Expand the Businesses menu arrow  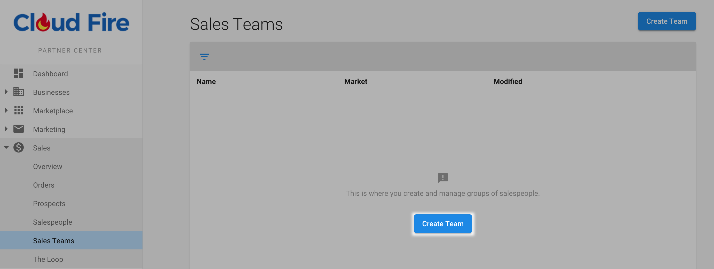coord(6,92)
